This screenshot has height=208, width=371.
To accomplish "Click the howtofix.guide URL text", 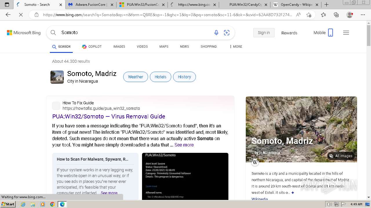I will [101, 109].
